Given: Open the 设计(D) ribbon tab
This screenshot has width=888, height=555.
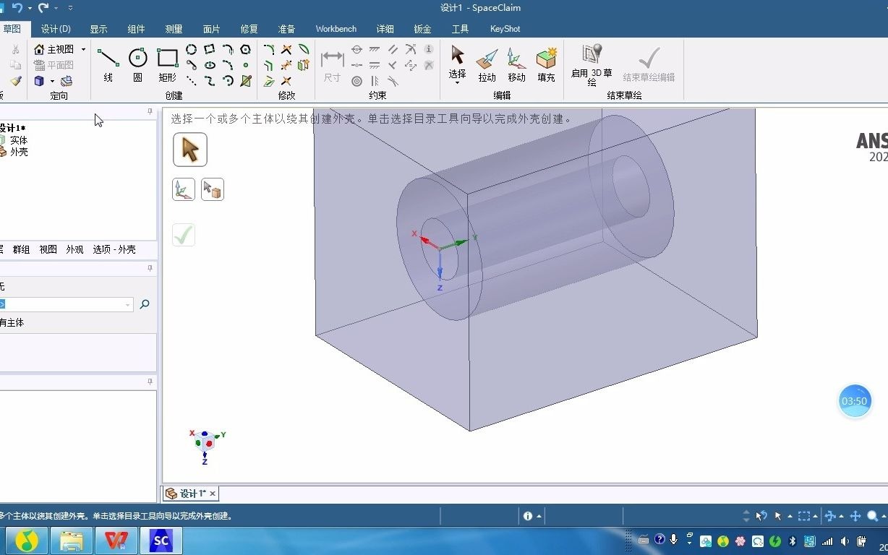Looking at the screenshot, I should (56, 29).
